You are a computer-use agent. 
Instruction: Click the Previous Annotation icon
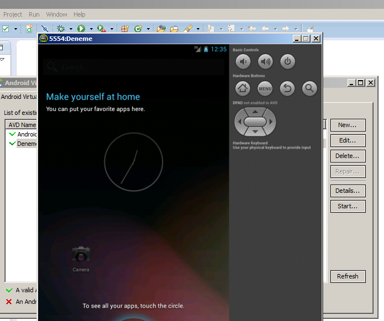pyautogui.click(x=231, y=28)
